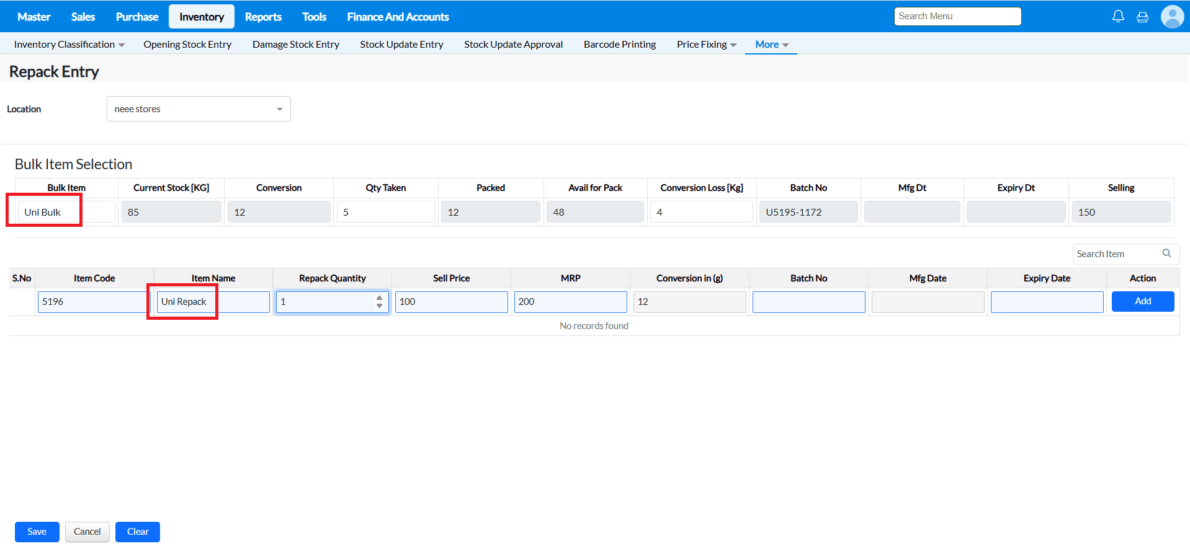Increase Repack Quantity with spinner arrow

click(379, 298)
